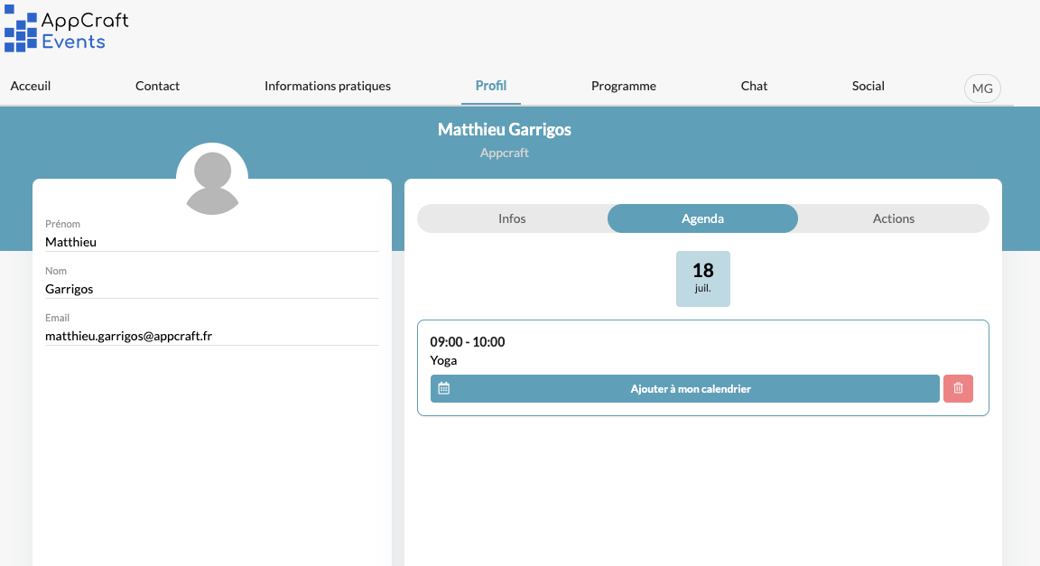This screenshot has height=566, width=1040.
Task: Switch to the Actions tab
Action: pyautogui.click(x=894, y=218)
